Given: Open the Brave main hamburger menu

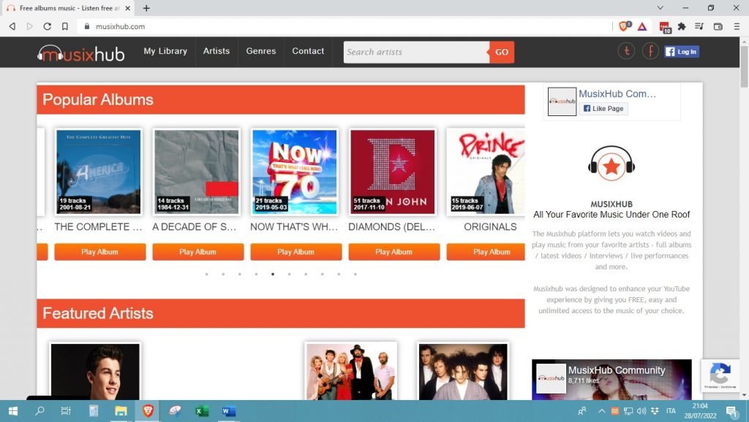Looking at the screenshot, I should click(x=736, y=26).
